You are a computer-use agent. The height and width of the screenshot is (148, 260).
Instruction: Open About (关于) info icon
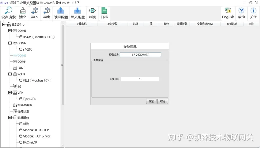click(253, 10)
